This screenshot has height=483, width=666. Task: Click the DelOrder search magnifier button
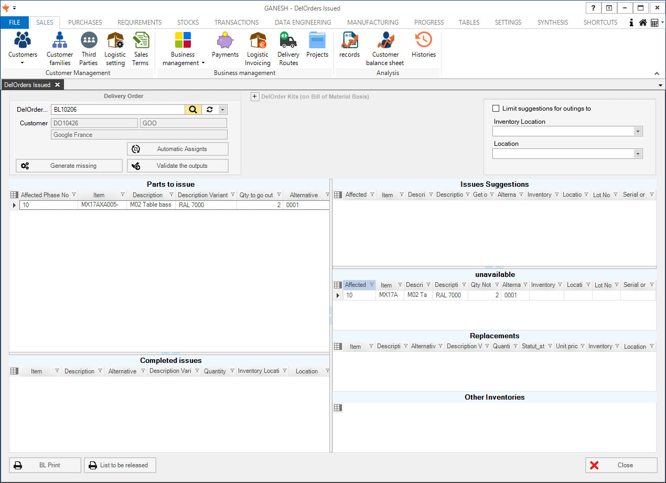[193, 110]
